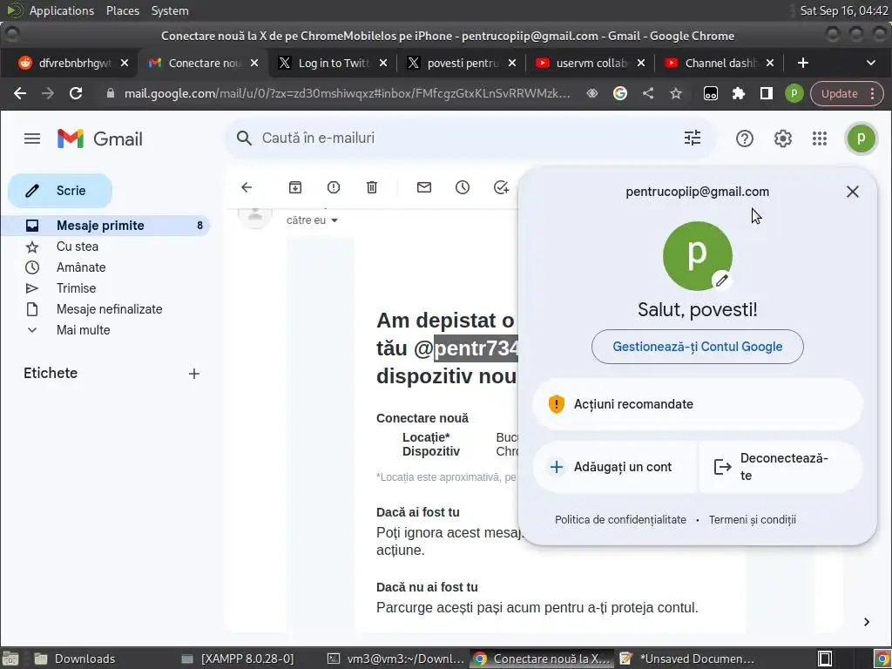Screen dimensions: 892x669
Task: Select 'Amânate' snoozed folder
Action: pyautogui.click(x=106, y=267)
